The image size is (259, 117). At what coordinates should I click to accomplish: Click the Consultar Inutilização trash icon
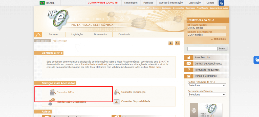click(x=117, y=92)
